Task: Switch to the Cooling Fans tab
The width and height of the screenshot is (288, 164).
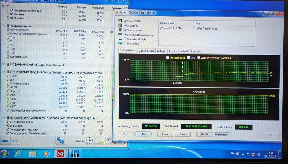Action: (146, 51)
